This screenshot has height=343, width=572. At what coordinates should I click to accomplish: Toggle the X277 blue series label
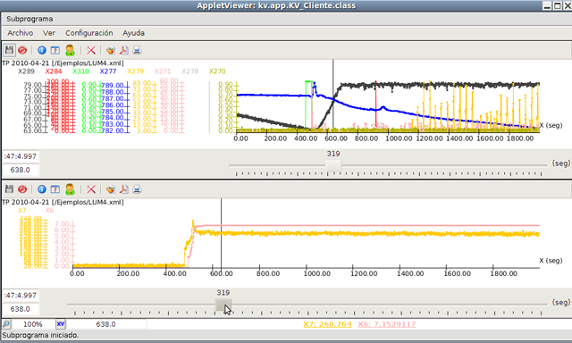tap(108, 71)
